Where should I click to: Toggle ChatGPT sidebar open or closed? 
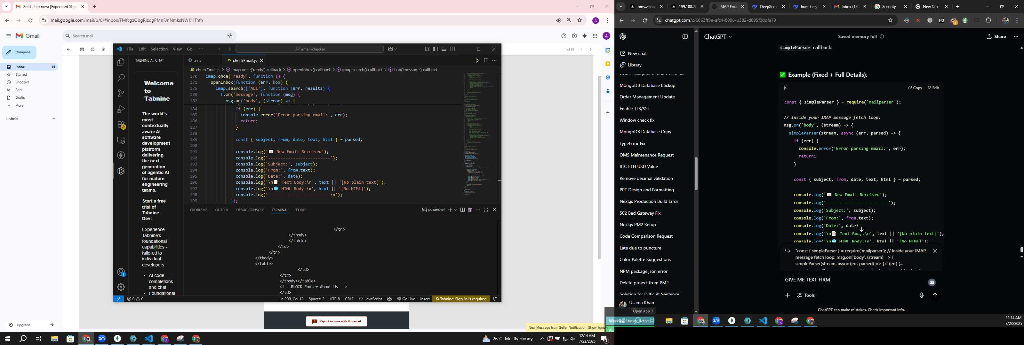685,36
